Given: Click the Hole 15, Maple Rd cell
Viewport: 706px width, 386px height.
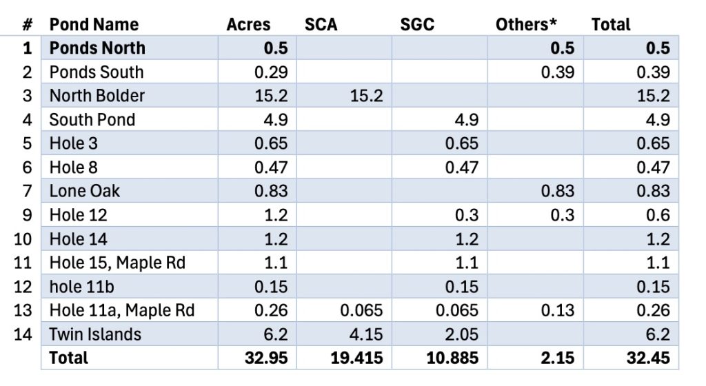Looking at the screenshot, I should tap(117, 263).
